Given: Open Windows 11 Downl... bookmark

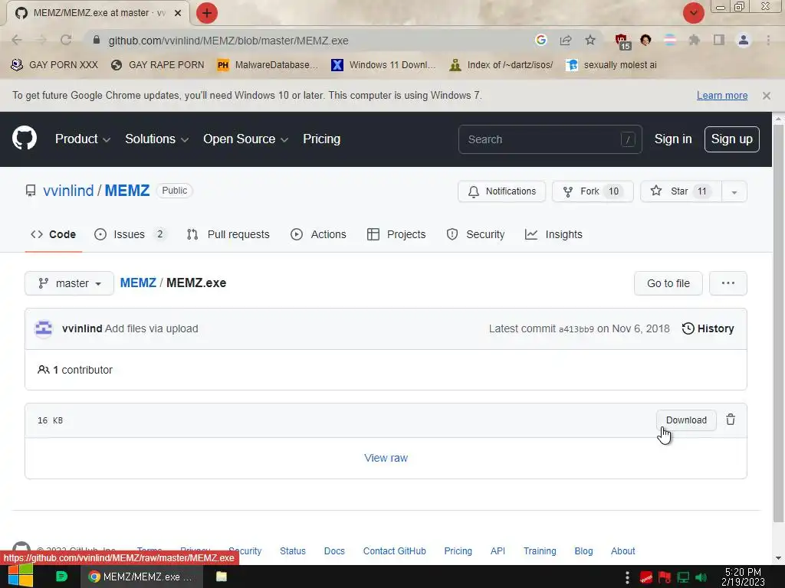Looking at the screenshot, I should click(383, 65).
